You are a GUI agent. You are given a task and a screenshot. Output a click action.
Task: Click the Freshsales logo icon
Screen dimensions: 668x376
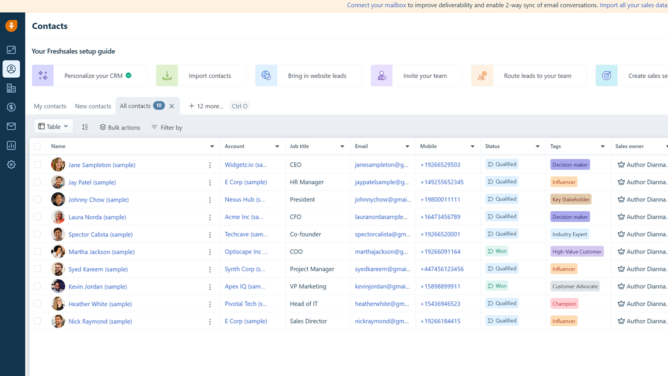(x=12, y=26)
